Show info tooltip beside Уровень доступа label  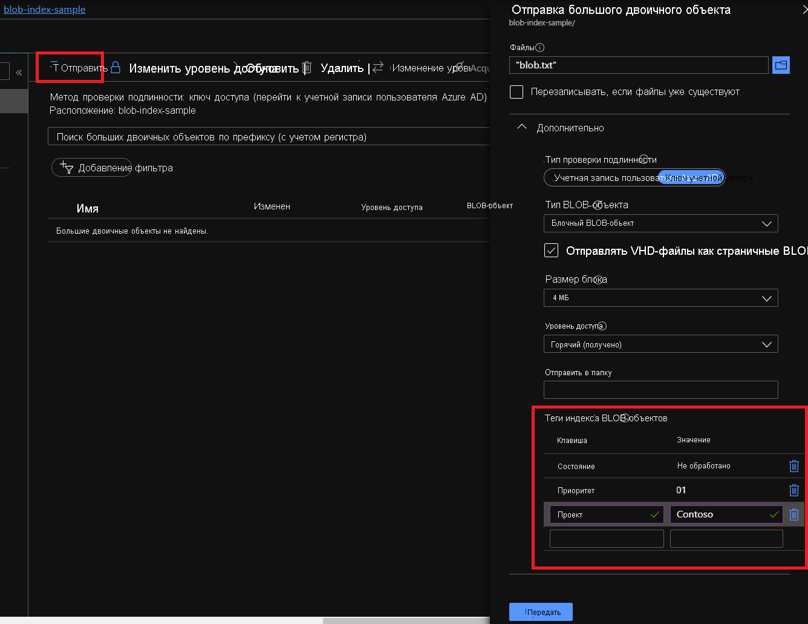coord(602,326)
